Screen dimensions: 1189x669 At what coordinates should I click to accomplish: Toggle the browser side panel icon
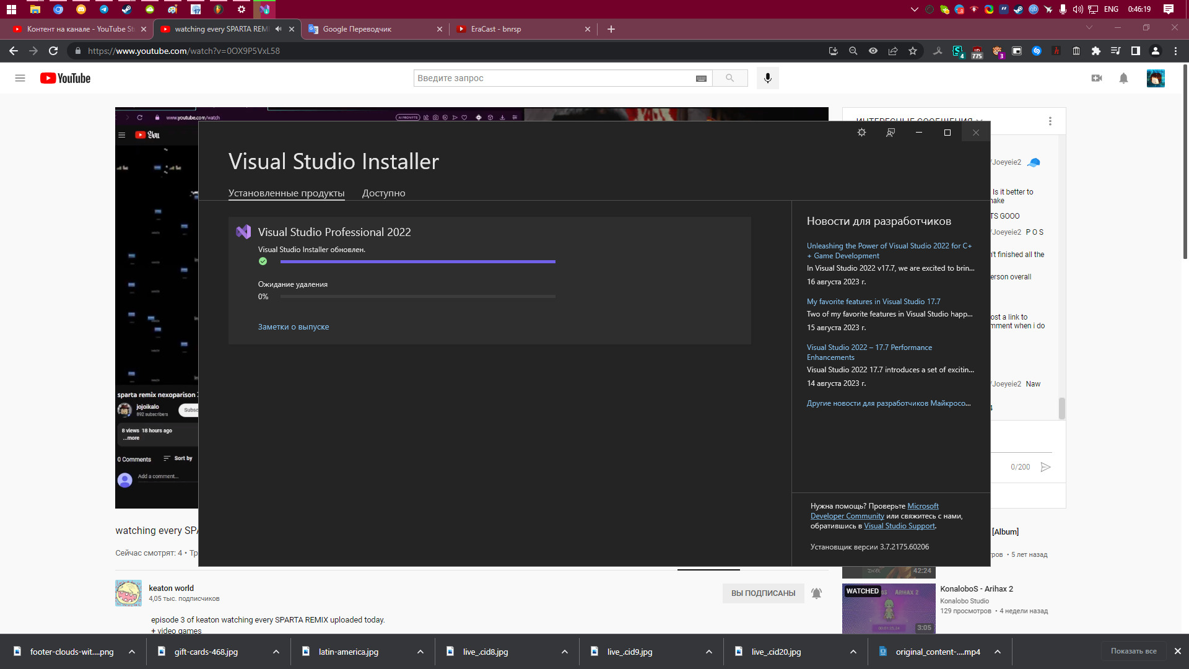click(x=1135, y=51)
